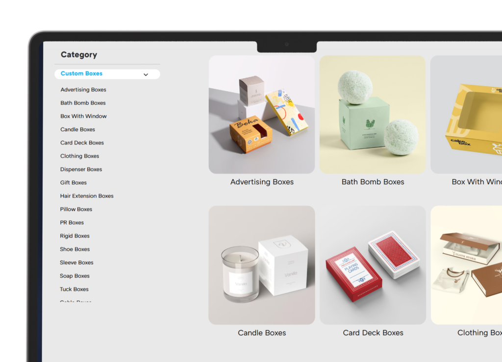View the Clothing Boxes product image
Viewport: 502px width, 362px height.
pyautogui.click(x=467, y=265)
